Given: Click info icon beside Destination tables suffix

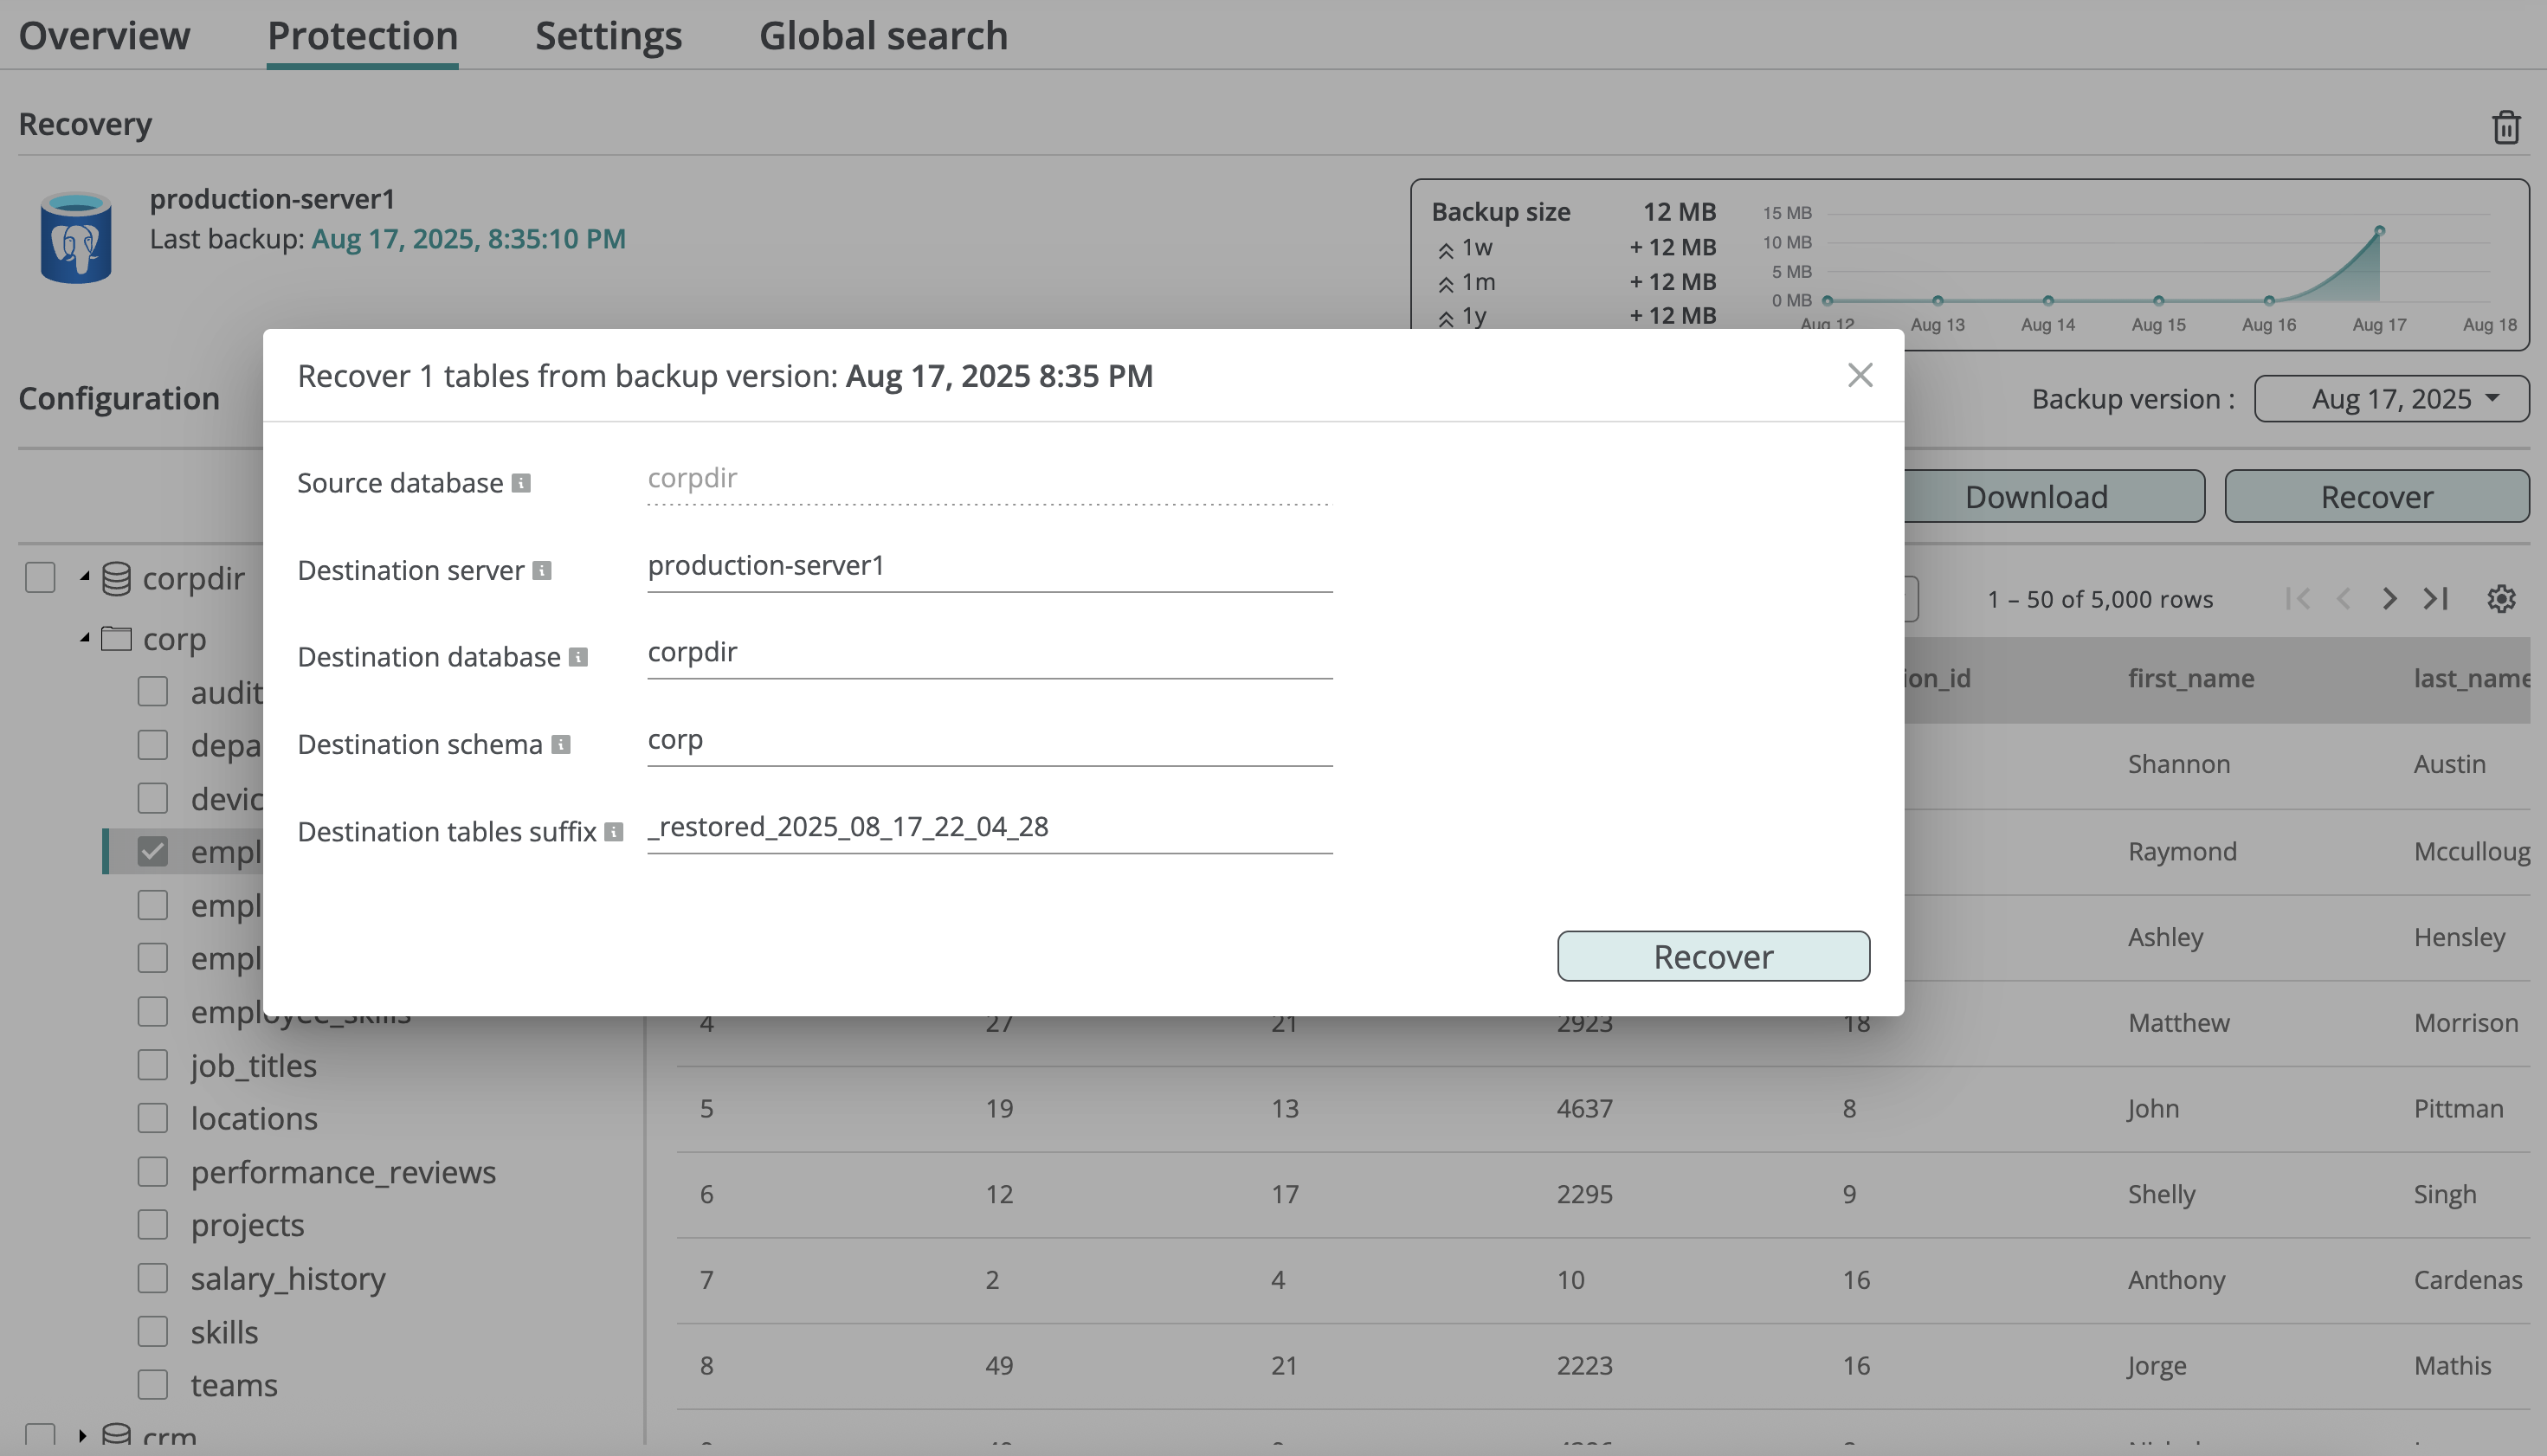Looking at the screenshot, I should (614, 831).
